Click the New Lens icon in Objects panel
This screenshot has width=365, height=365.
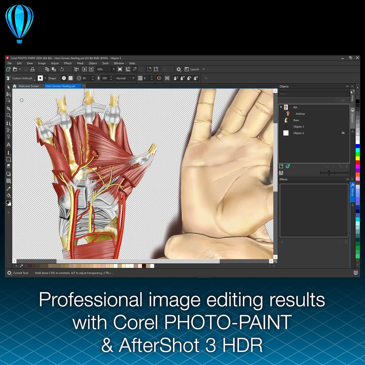tap(287, 166)
